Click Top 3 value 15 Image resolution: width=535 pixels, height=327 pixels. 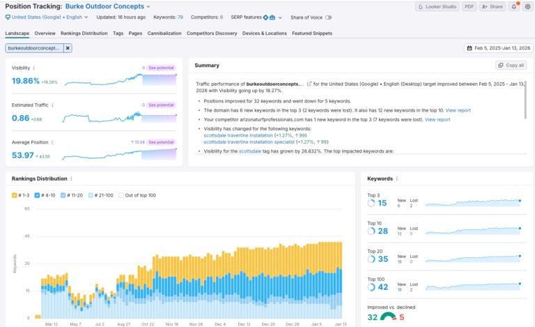pos(382,203)
